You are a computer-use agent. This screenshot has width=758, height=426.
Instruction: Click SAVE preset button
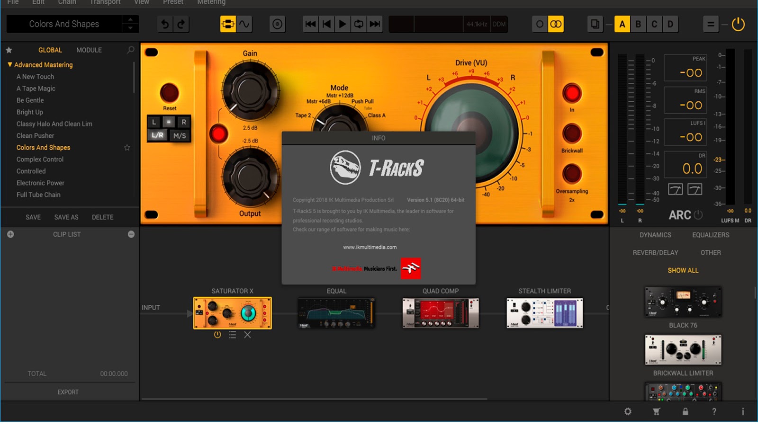click(33, 217)
